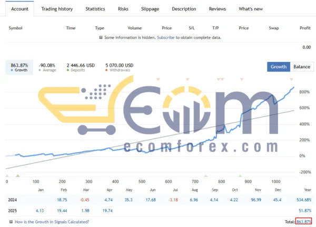Click the 800% y-axis label
The width and height of the screenshot is (316, 227).
[304, 92]
